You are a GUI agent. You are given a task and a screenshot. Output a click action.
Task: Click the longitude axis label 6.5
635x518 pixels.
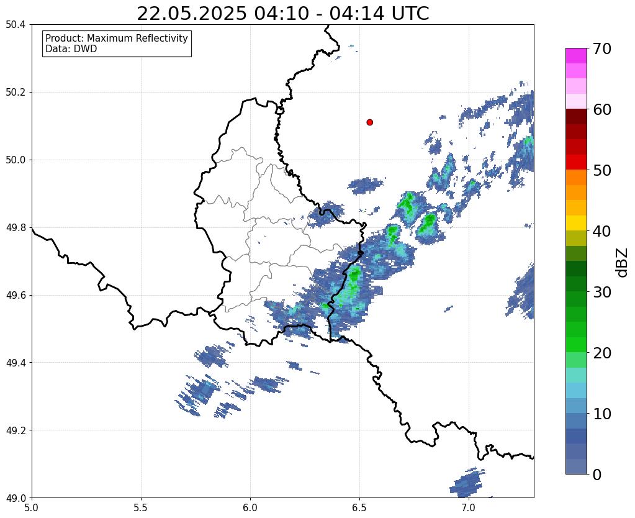point(359,507)
